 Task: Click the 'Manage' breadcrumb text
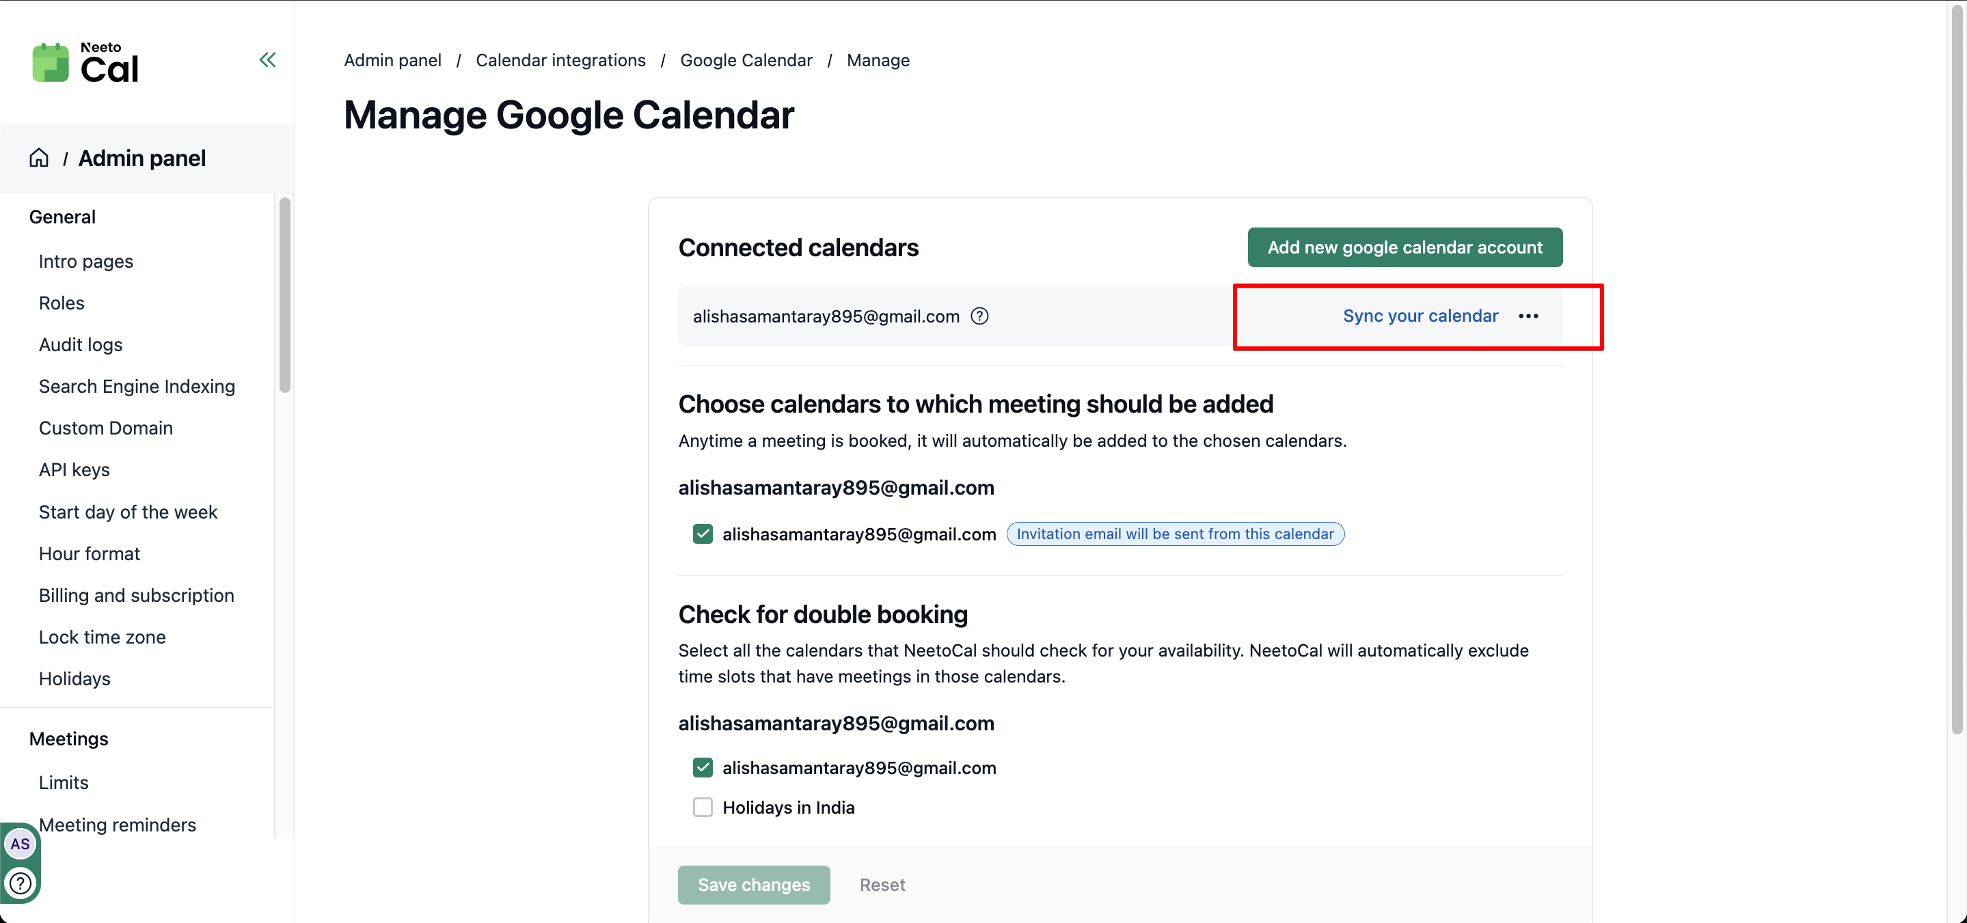pyautogui.click(x=878, y=60)
